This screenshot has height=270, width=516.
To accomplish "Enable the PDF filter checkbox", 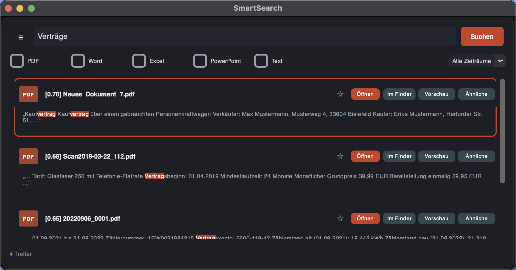I will [x=17, y=61].
